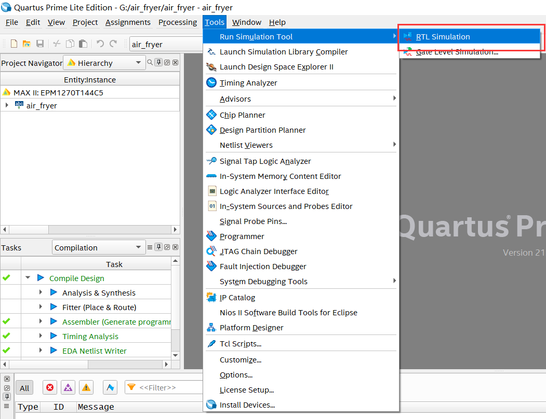Open Programmer from Tools menu
The width and height of the screenshot is (546, 419).
(301, 236)
